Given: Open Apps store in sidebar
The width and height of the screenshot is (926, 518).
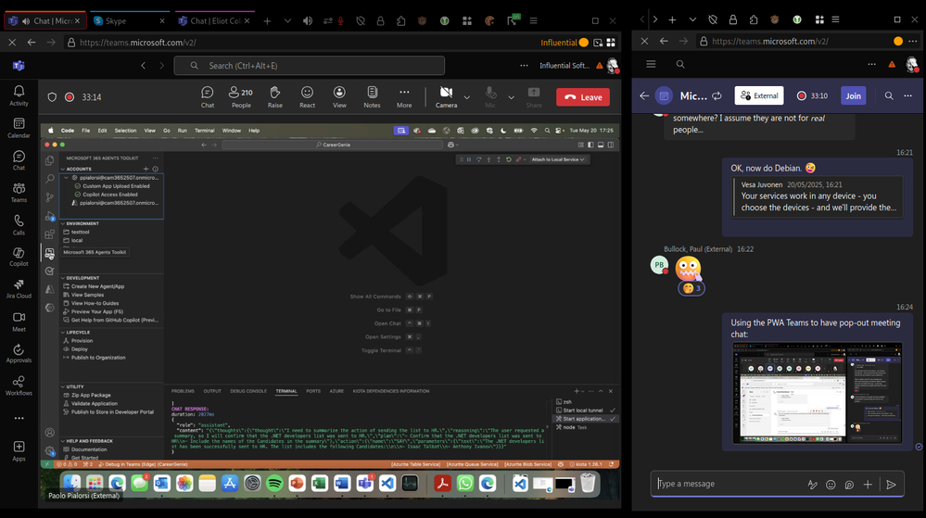Looking at the screenshot, I should click(x=19, y=451).
